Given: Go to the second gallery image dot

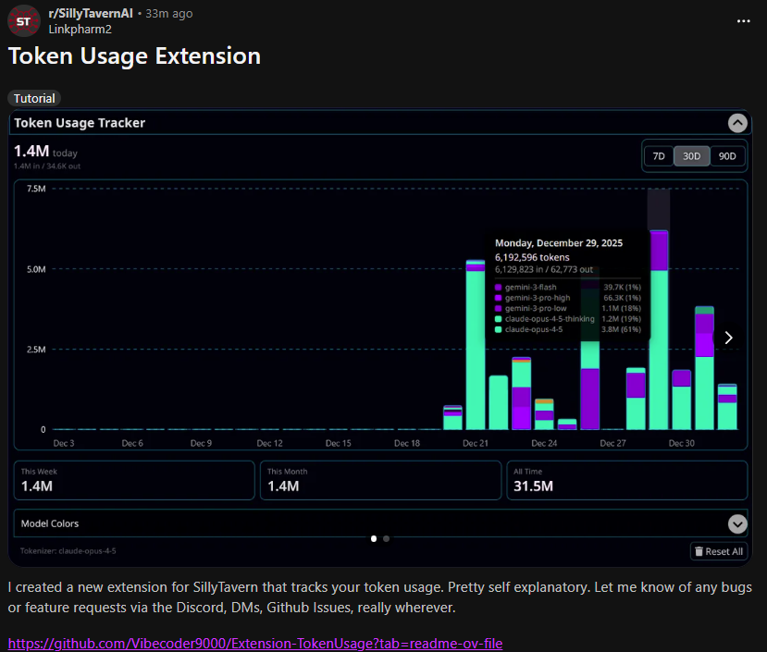Looking at the screenshot, I should point(386,537).
